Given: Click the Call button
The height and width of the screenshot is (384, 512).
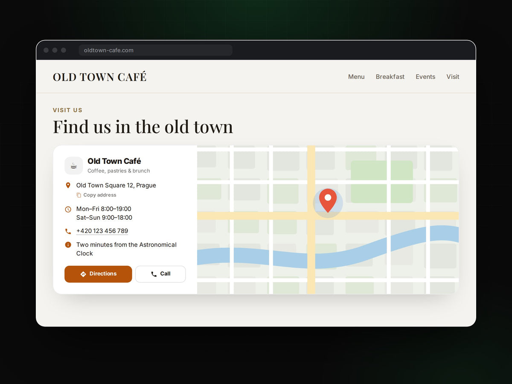Looking at the screenshot, I should point(160,274).
